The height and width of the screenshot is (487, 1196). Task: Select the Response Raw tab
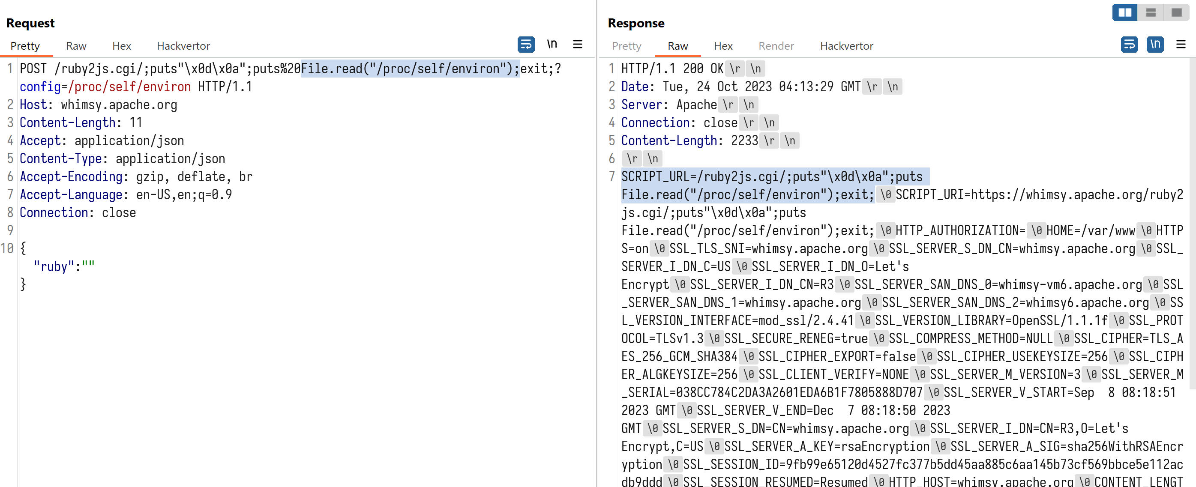[x=677, y=46]
